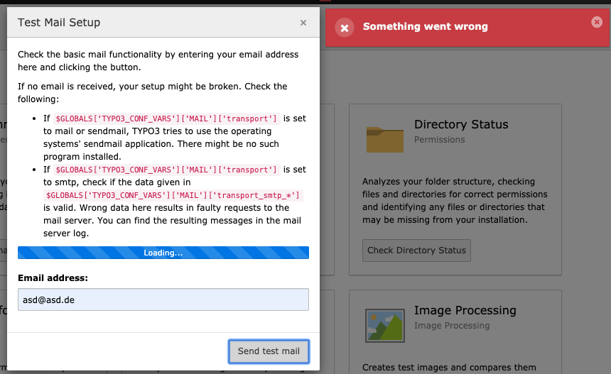This screenshot has height=374, width=611.
Task: Focus the Email address input field
Action: [163, 299]
